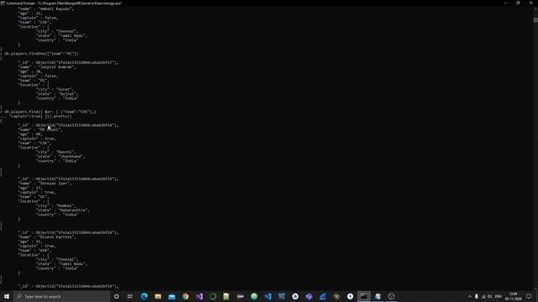The width and height of the screenshot is (538, 302).
Task: Click the city value 'Mumbai'
Action: 66,206
